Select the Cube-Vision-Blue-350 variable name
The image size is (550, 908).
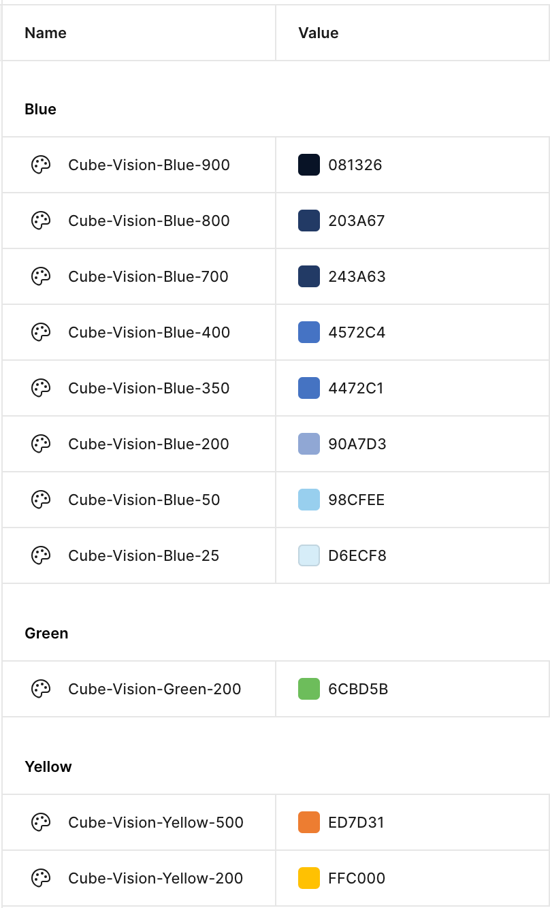click(x=148, y=388)
